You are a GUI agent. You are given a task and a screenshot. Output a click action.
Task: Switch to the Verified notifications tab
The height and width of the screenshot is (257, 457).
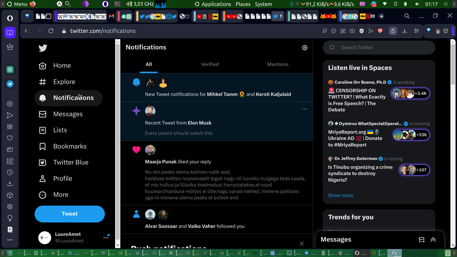tap(210, 65)
